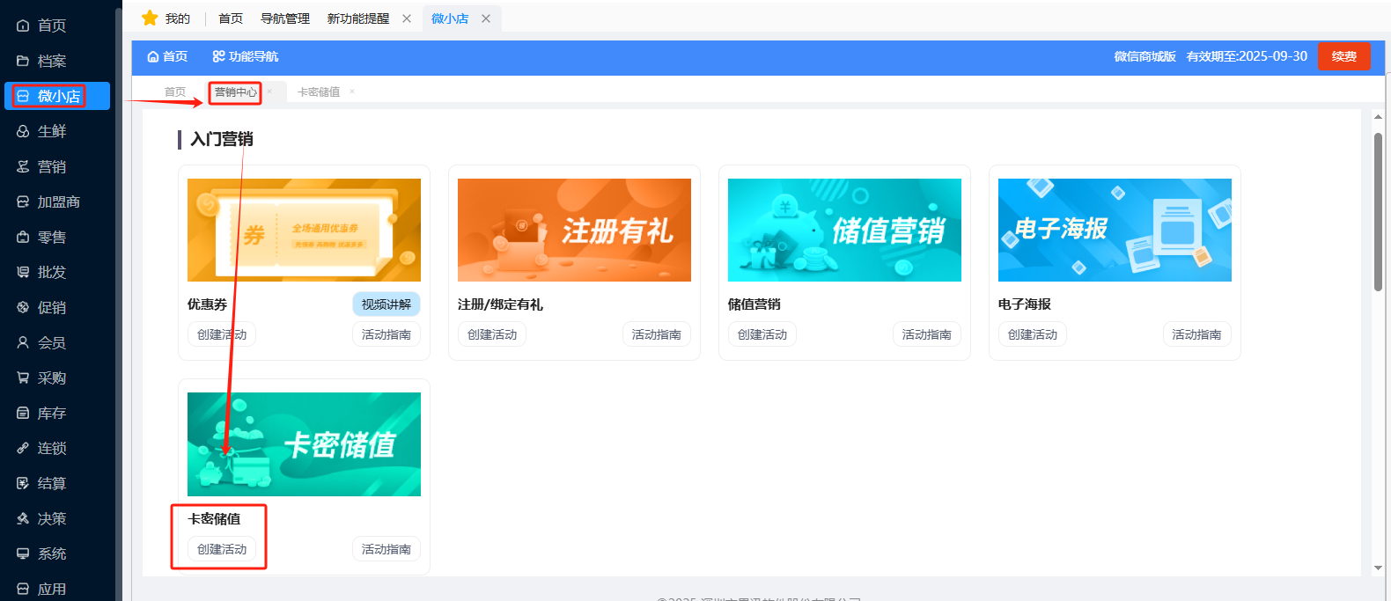Viewport: 1391px width, 601px height.
Task: Click the 储值营销 banner image
Action: (x=844, y=230)
